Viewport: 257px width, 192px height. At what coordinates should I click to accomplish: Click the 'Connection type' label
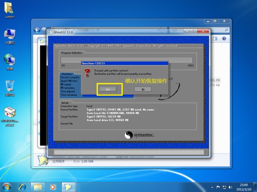click(69, 106)
